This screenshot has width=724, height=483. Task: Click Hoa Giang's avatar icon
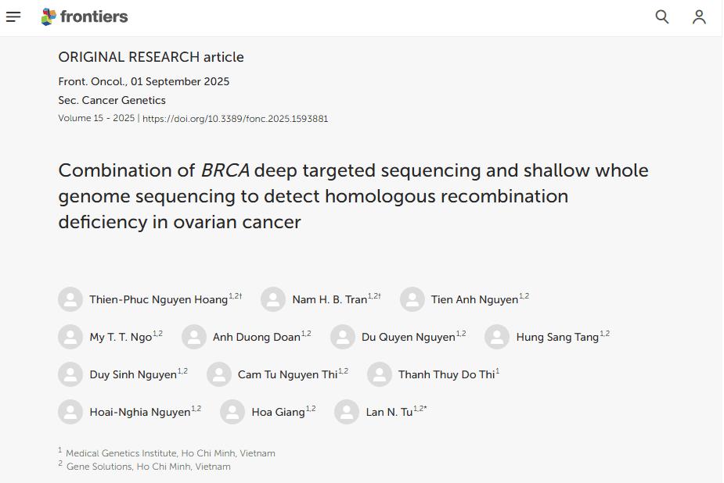(x=232, y=412)
